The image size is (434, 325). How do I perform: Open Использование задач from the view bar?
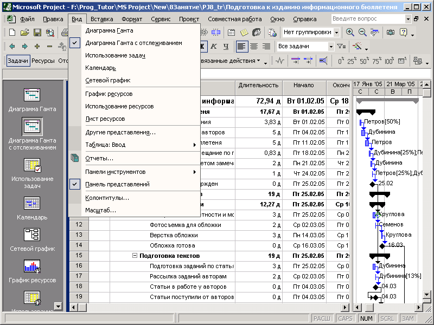click(x=32, y=173)
